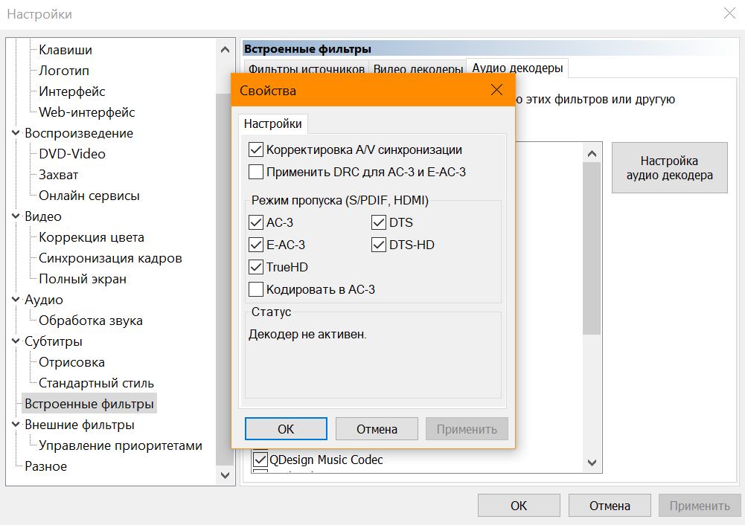Open the Фильтры источников tab

306,69
